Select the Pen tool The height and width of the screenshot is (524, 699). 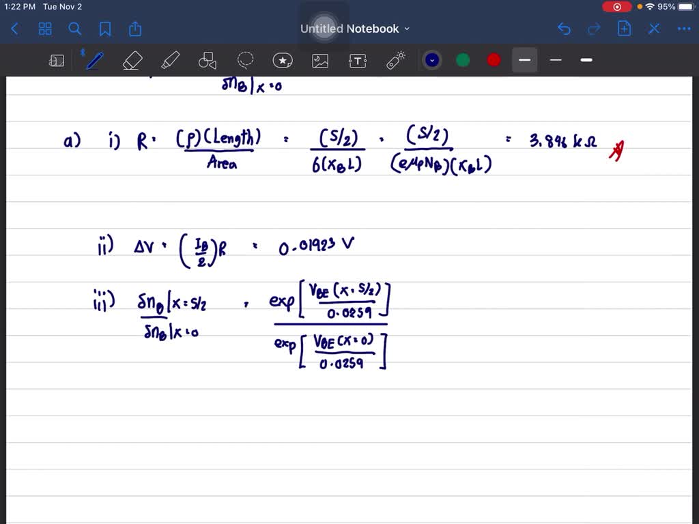pyautogui.click(x=94, y=60)
